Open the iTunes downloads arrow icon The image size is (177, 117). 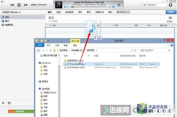[x=170, y=5]
